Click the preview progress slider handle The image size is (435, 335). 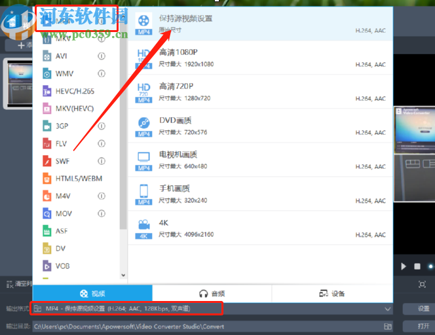pos(430,266)
